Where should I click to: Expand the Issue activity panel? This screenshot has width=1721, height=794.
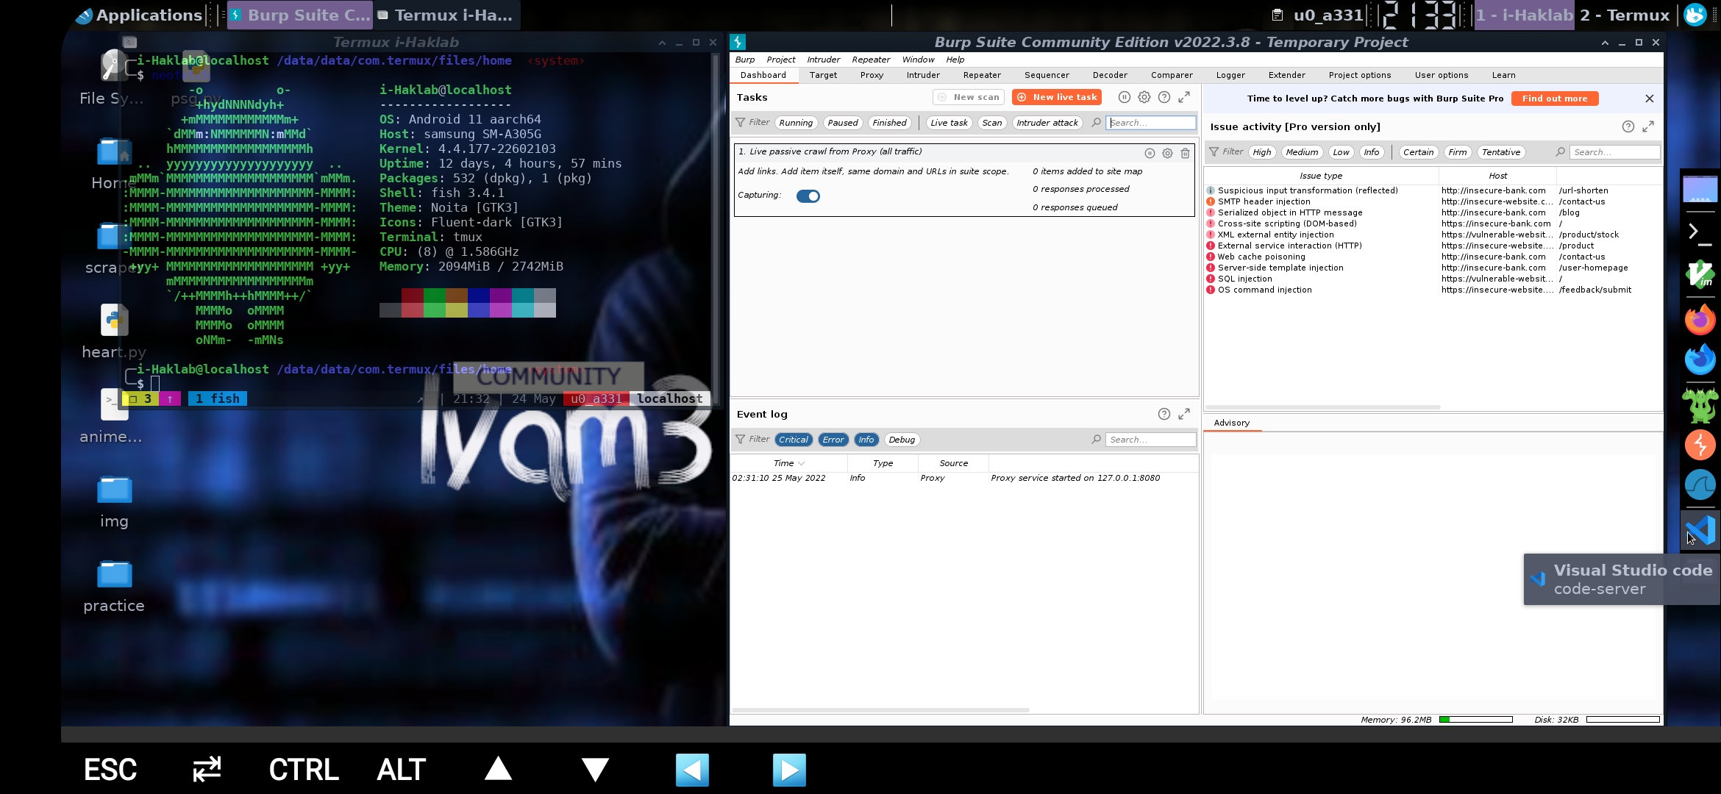coord(1648,126)
